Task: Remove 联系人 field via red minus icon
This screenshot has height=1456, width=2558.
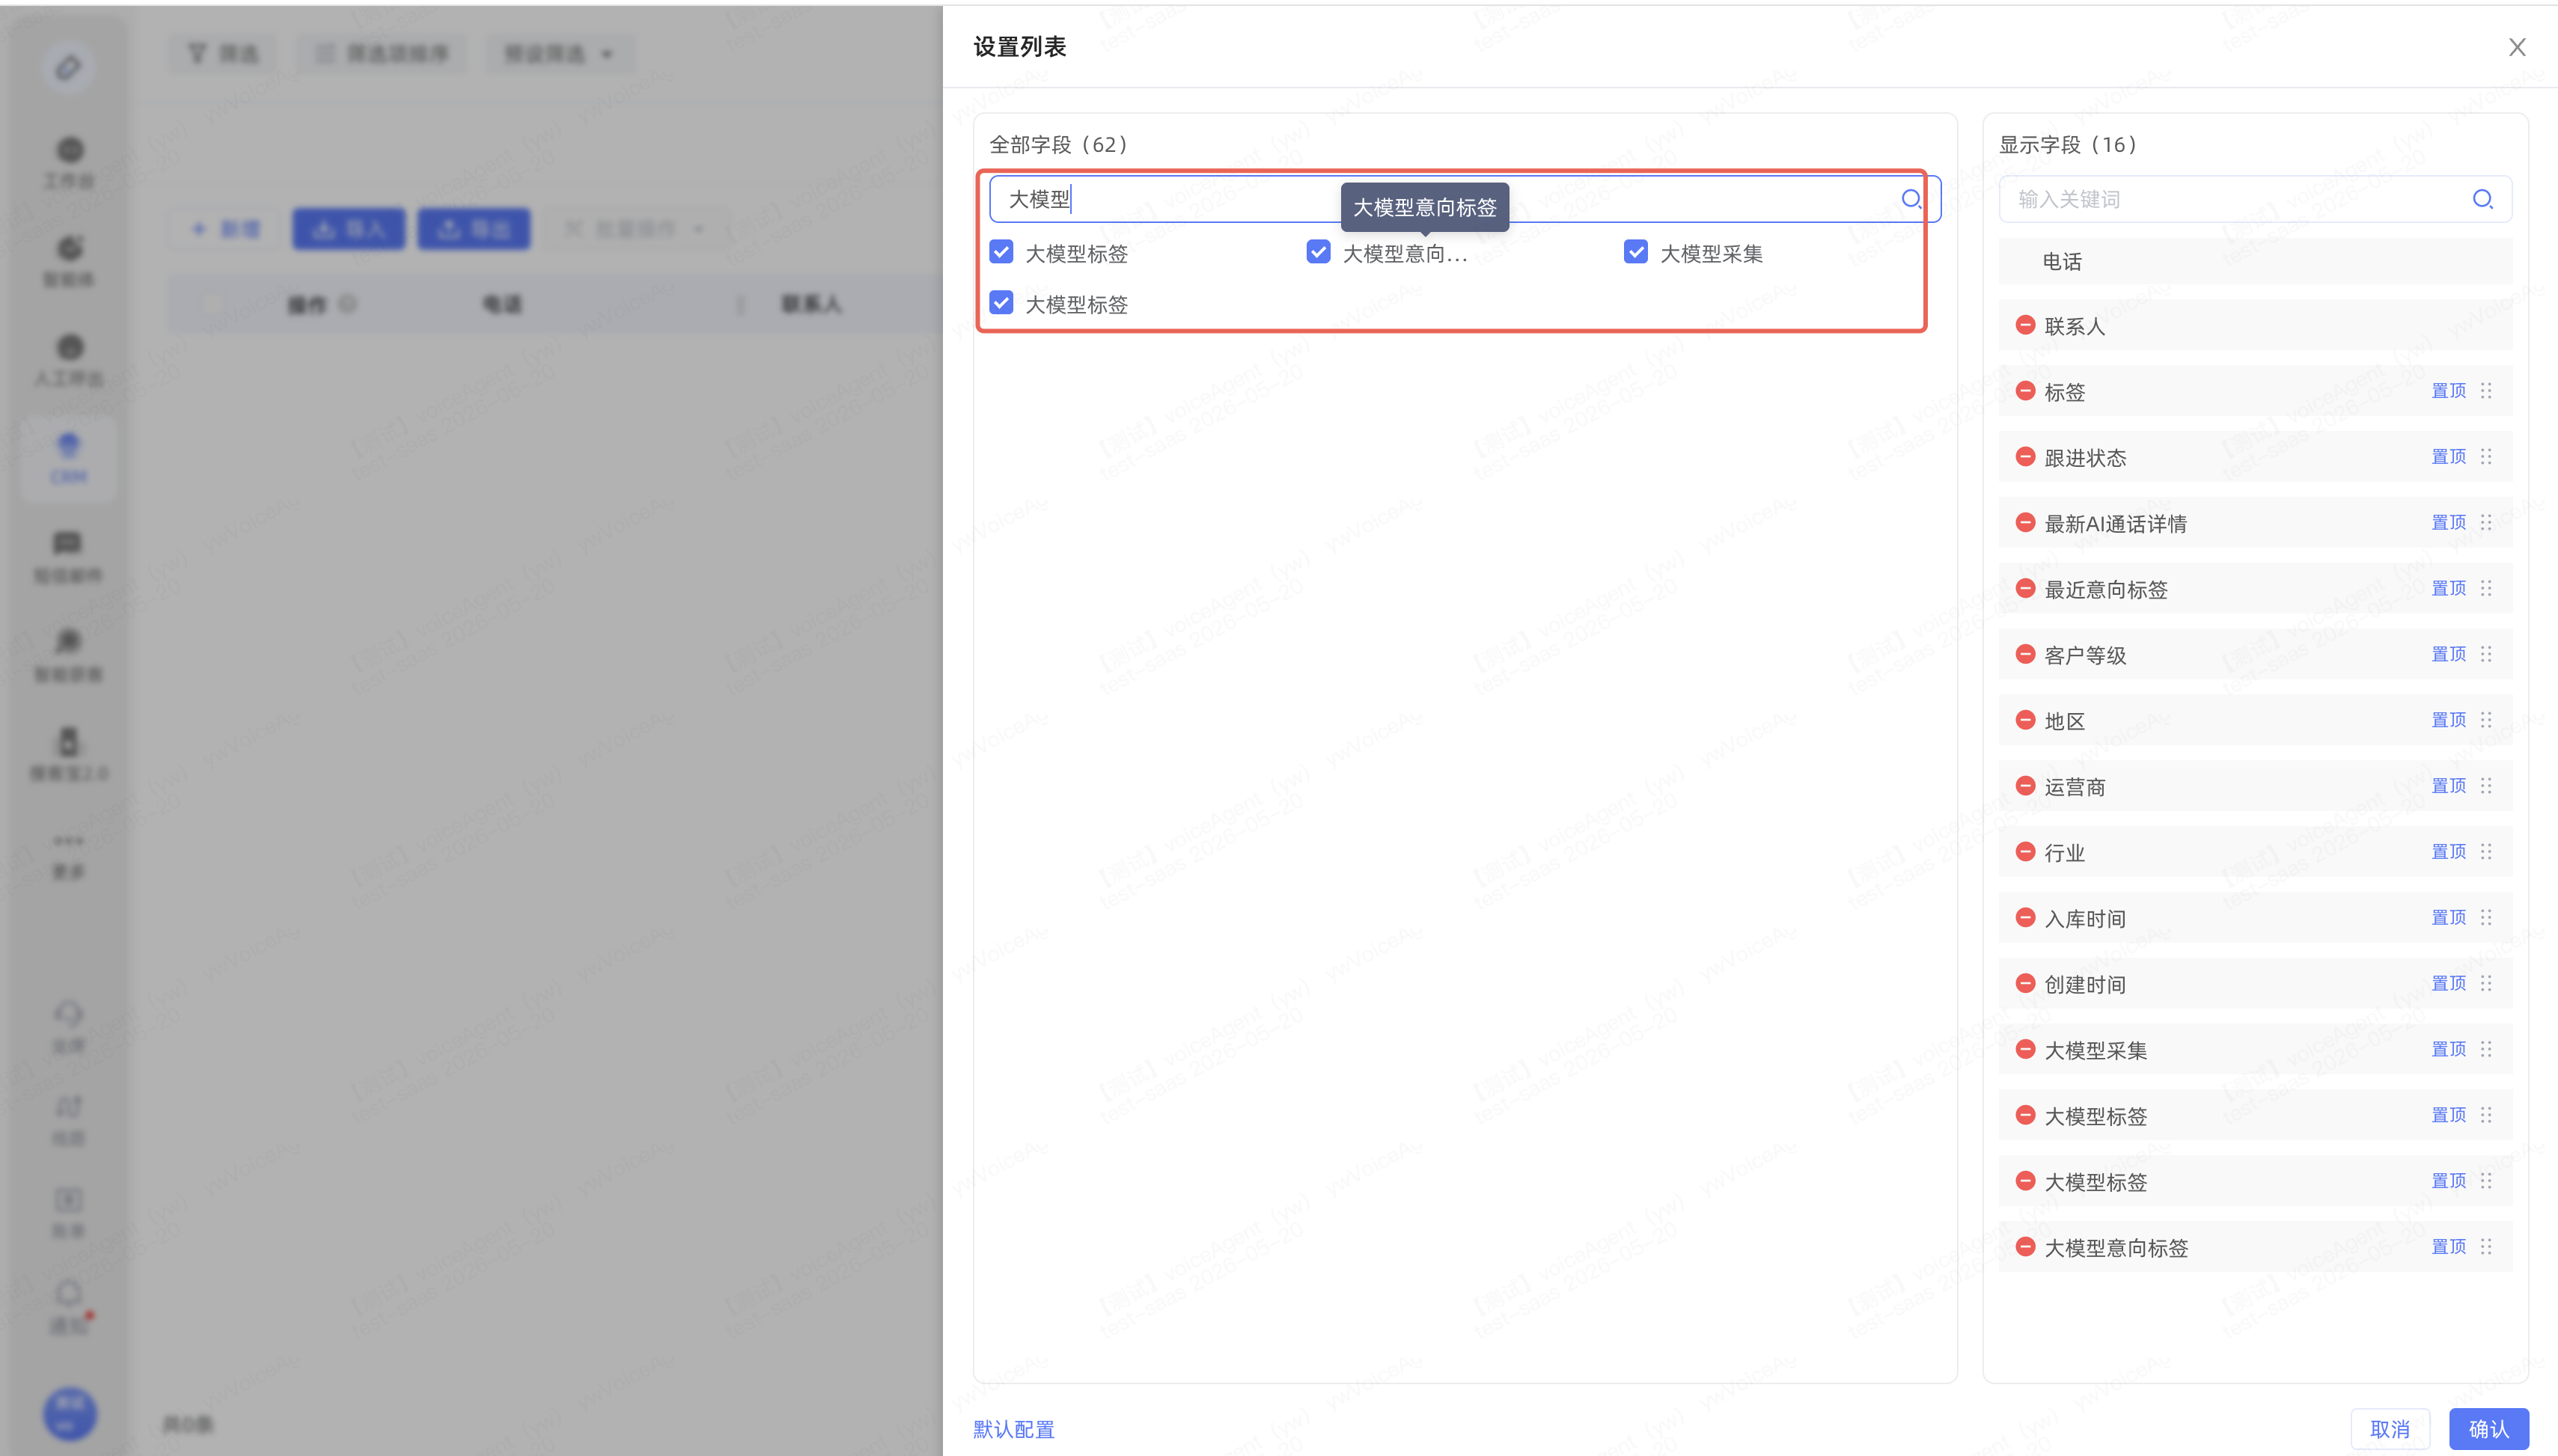Action: [2025, 326]
